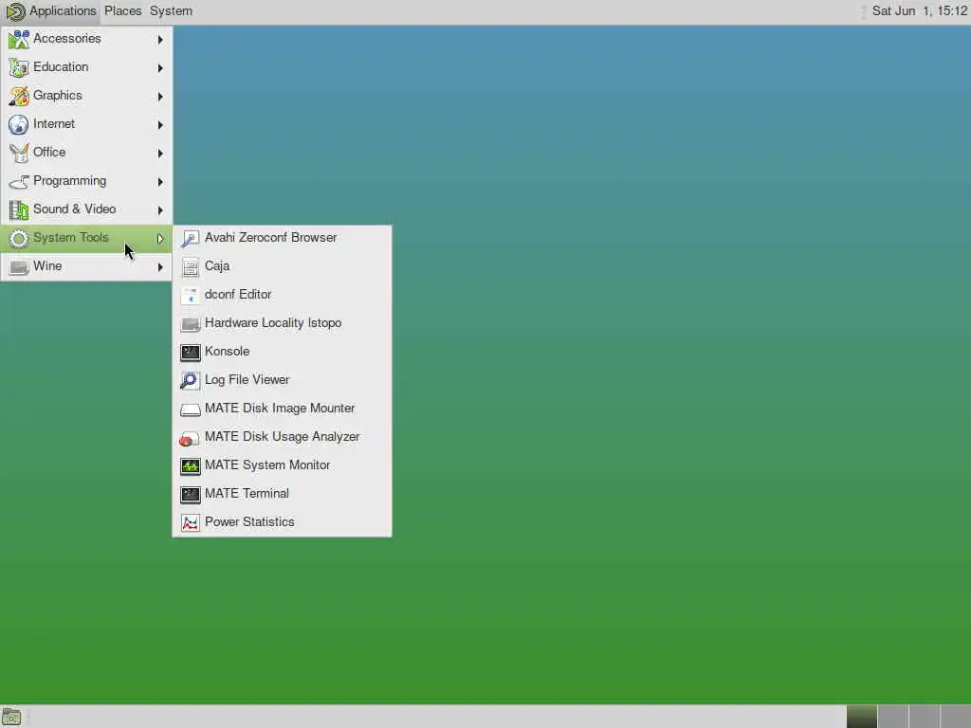Click the Programming category icon
Screen dimensions: 971x728
click(x=19, y=181)
